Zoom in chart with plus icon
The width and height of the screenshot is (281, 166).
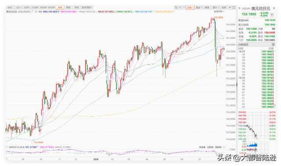pyautogui.click(x=180, y=7)
